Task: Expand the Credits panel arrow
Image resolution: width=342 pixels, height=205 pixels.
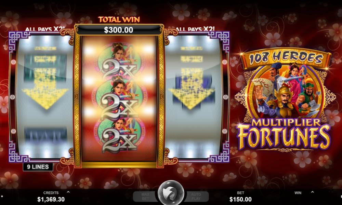Action: click(x=68, y=192)
